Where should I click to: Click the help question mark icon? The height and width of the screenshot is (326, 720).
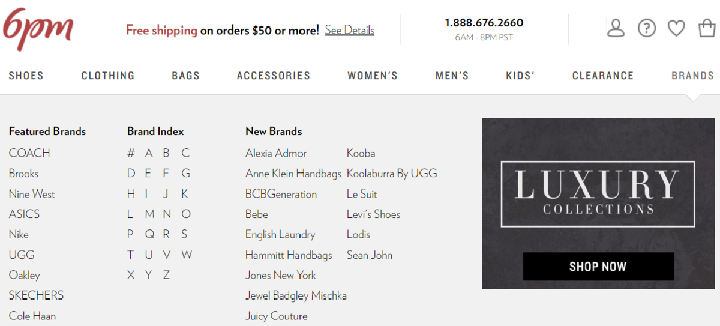[x=646, y=28]
